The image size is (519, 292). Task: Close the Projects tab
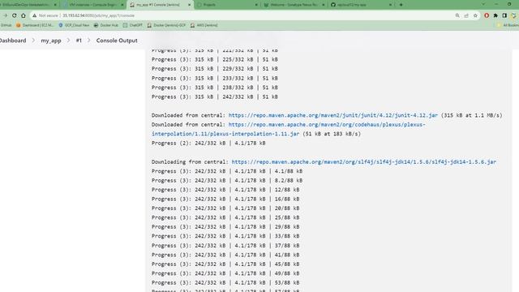click(256, 5)
